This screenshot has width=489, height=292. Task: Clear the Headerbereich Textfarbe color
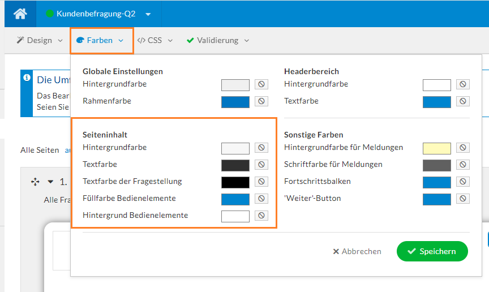(x=462, y=101)
